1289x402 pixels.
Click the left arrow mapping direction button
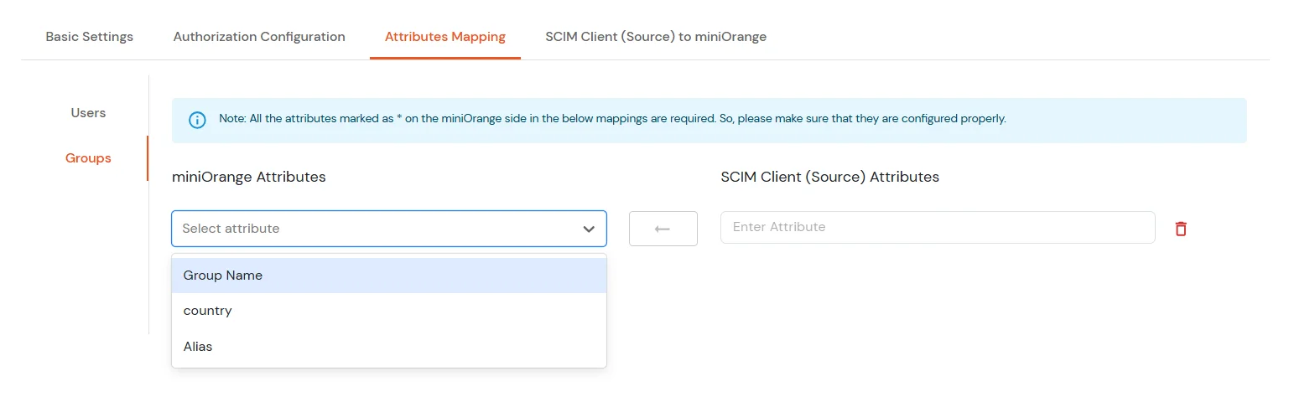click(x=663, y=229)
